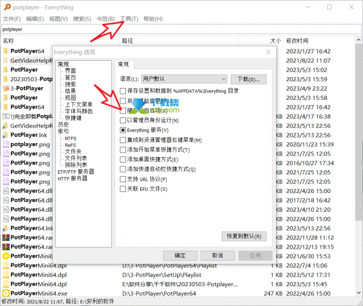Click the 3-PotPlayer folder icon
Image resolution: width=363 pixels, height=306 pixels.
[x=6, y=88]
